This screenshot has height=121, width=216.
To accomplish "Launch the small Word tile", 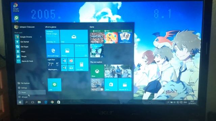I will point(64,61).
